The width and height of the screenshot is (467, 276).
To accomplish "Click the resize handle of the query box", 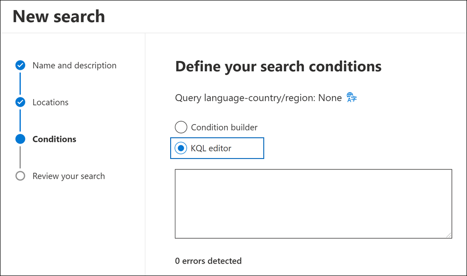I will [x=449, y=234].
